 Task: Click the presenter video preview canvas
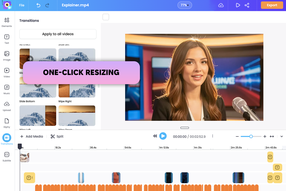[194, 77]
